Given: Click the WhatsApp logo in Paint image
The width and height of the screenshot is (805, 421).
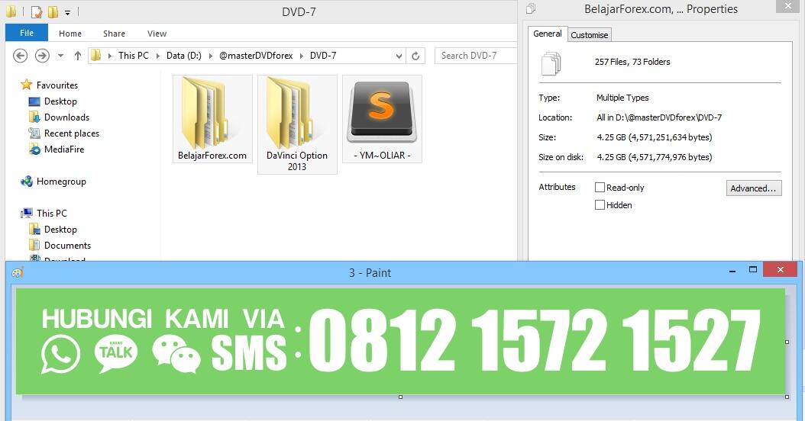Looking at the screenshot, I should (x=60, y=354).
